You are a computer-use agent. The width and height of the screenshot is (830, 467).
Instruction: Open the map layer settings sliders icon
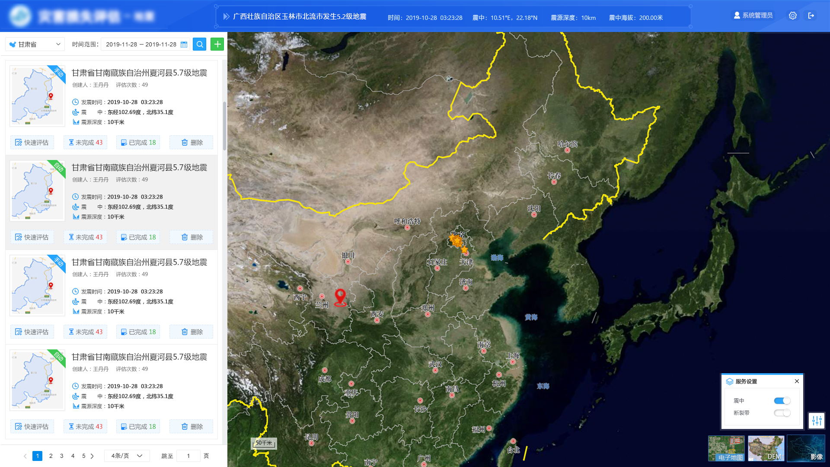(817, 420)
